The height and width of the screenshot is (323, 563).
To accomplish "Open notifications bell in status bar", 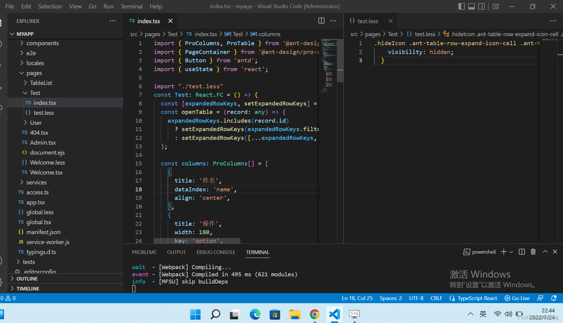I will 554,298.
